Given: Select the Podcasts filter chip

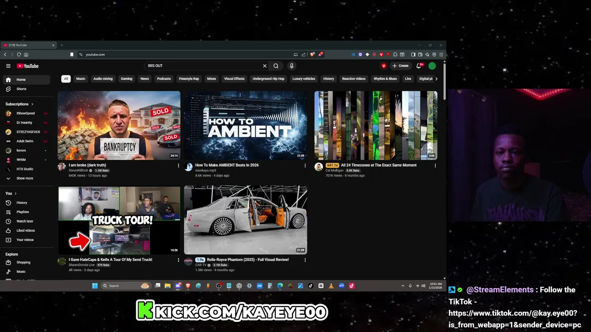Looking at the screenshot, I should (x=164, y=79).
